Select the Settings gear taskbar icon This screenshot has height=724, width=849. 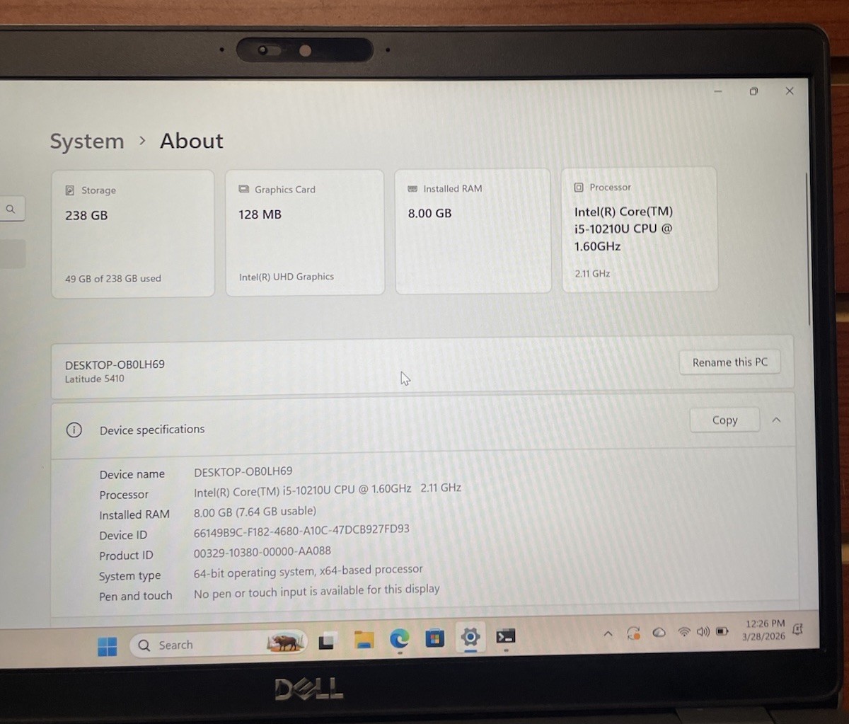[x=470, y=637]
